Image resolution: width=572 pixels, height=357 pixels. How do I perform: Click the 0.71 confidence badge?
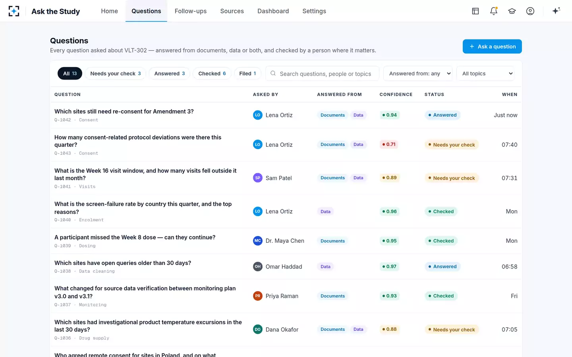389,144
